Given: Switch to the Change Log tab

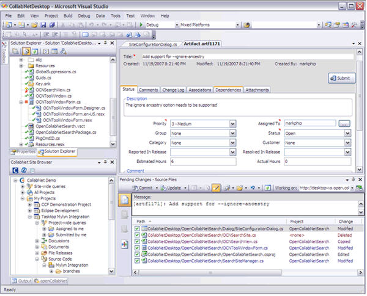Looking at the screenshot, I should pyautogui.click(x=173, y=90).
